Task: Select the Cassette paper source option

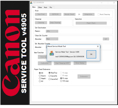Action: coord(50,76)
